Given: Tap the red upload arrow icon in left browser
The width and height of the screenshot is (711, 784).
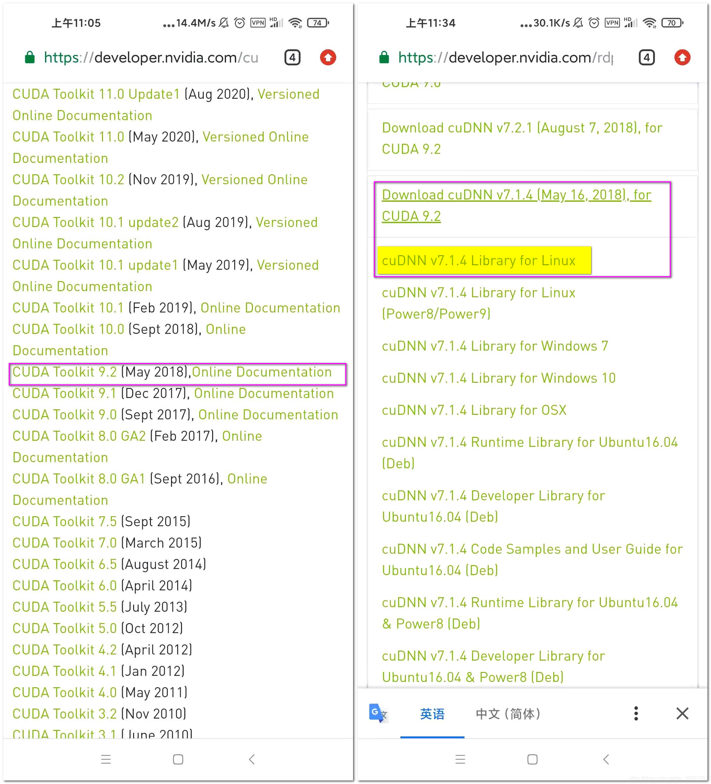Looking at the screenshot, I should pyautogui.click(x=328, y=58).
